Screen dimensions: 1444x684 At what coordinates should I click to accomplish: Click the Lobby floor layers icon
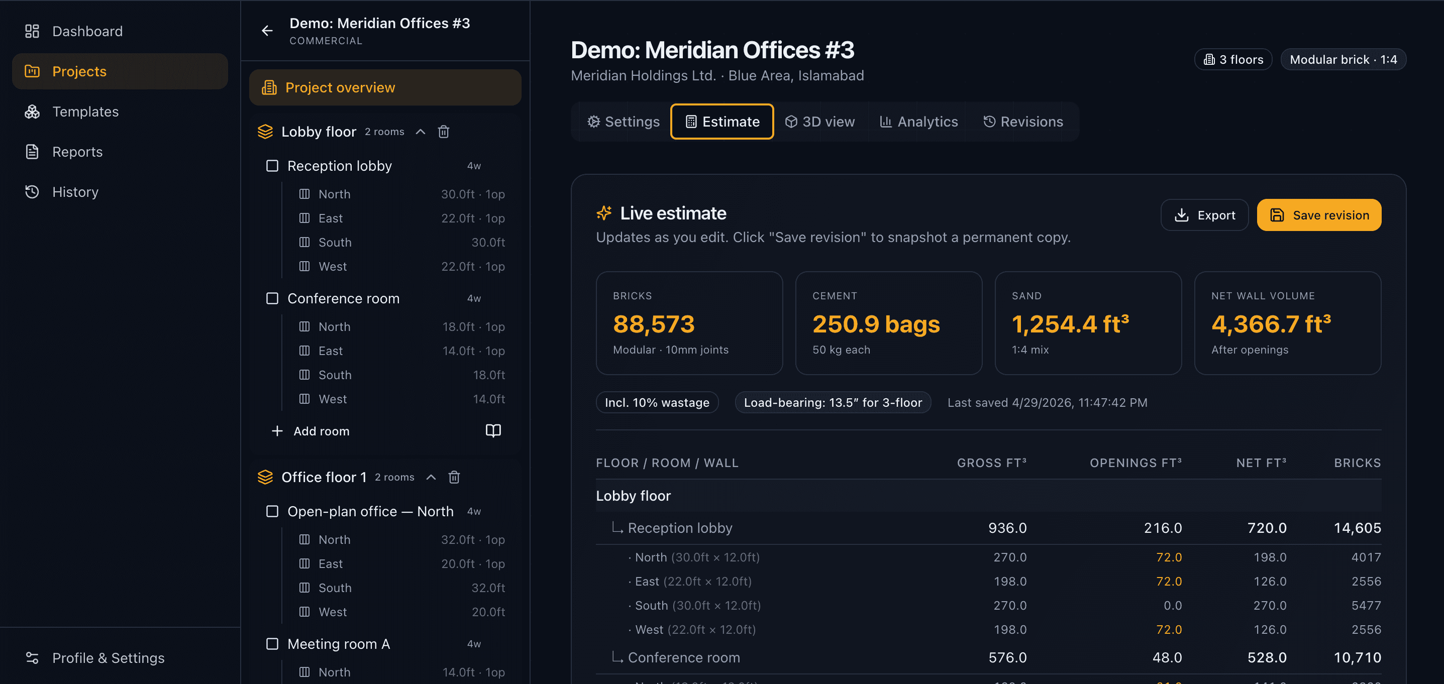[x=265, y=132]
